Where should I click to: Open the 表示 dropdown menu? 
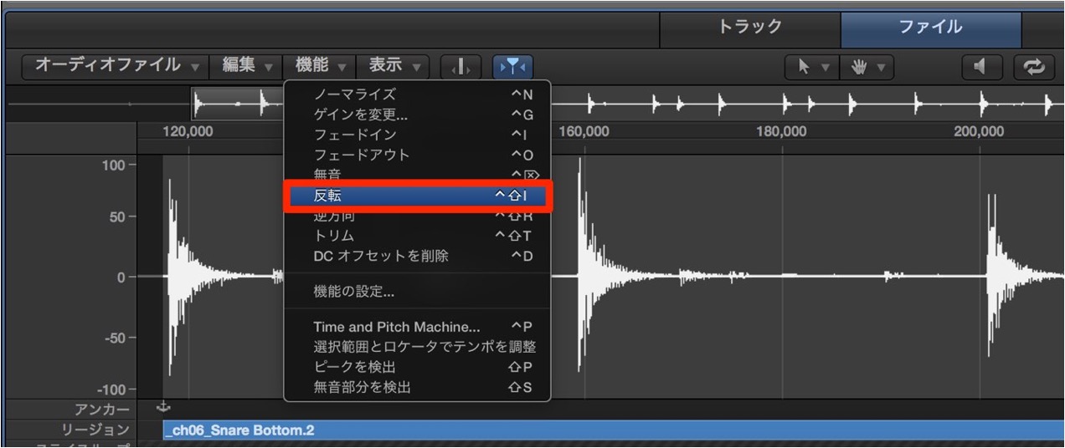tap(394, 66)
